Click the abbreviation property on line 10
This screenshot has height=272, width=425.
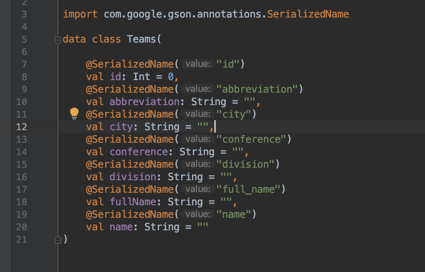144,102
